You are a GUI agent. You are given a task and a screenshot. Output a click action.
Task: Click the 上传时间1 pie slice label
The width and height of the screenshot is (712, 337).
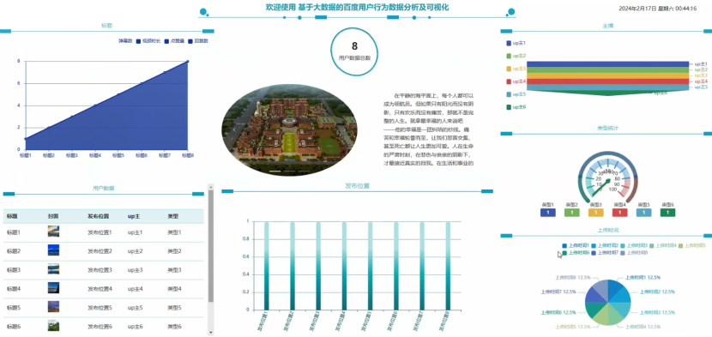point(643,277)
